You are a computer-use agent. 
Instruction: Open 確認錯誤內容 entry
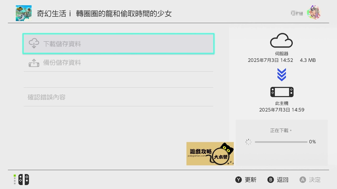[118, 97]
